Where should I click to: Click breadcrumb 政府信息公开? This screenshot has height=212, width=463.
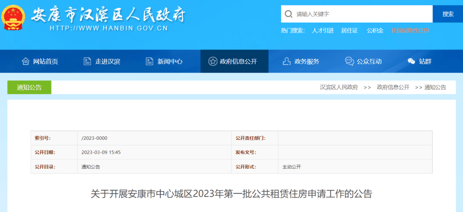pos(393,88)
